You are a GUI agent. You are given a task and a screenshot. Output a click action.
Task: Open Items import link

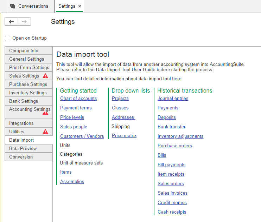pos(66,172)
